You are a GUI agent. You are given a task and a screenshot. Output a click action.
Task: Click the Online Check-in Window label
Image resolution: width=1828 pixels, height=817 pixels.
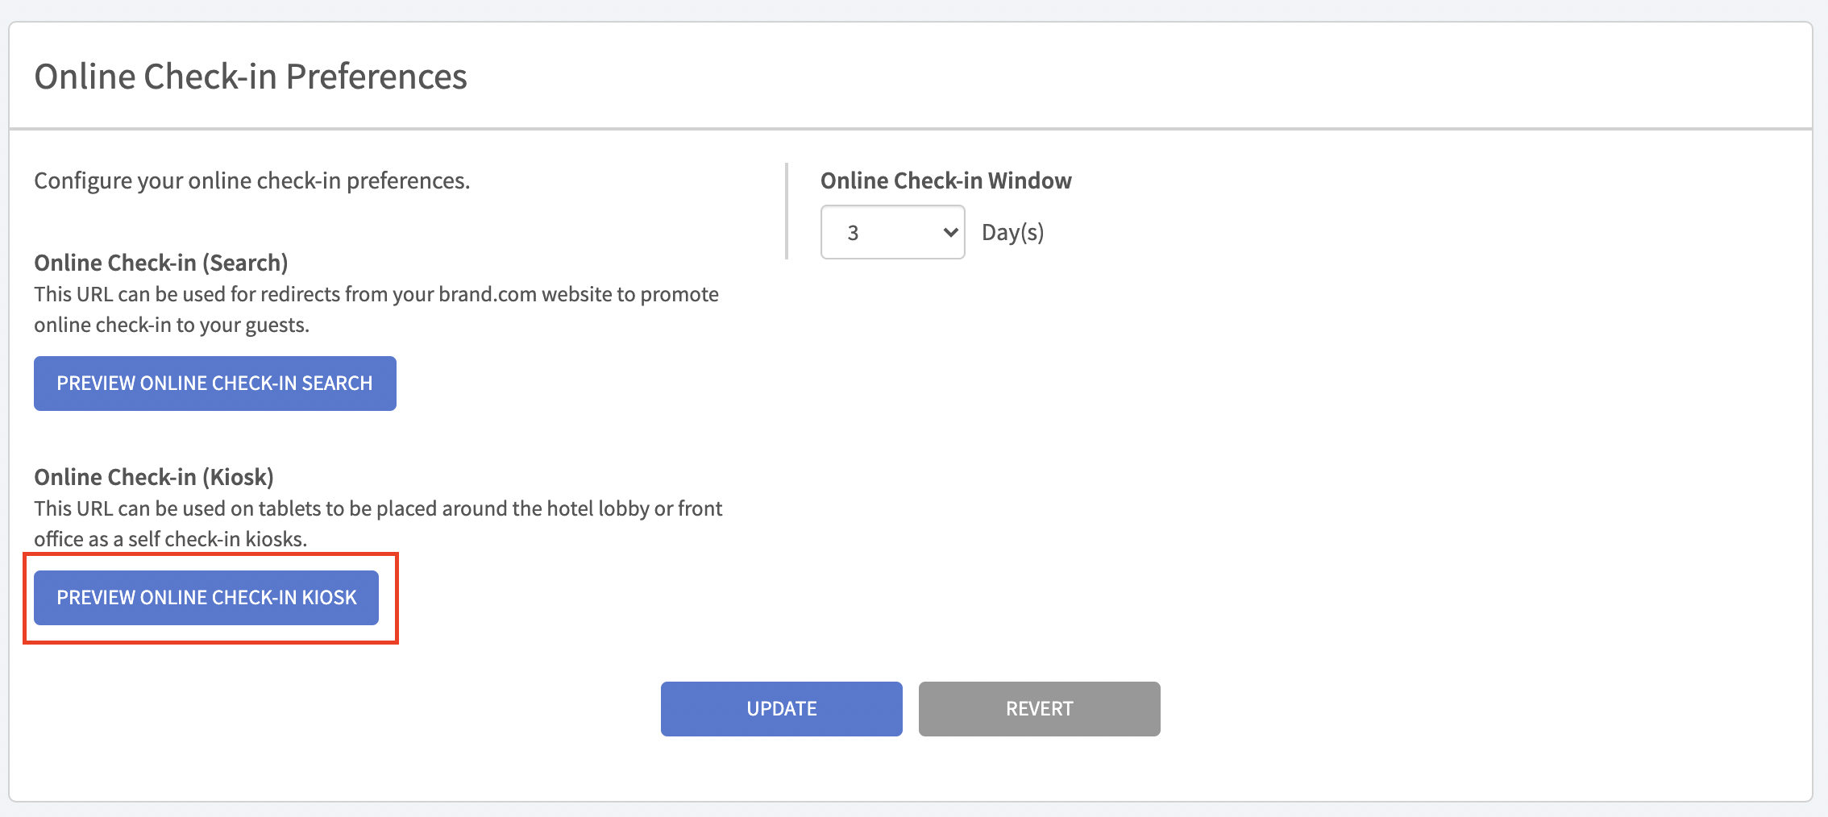(x=945, y=180)
